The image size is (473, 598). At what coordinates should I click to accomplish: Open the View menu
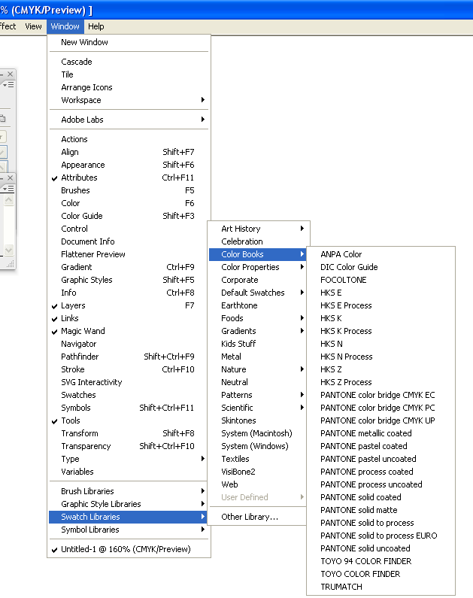click(33, 26)
